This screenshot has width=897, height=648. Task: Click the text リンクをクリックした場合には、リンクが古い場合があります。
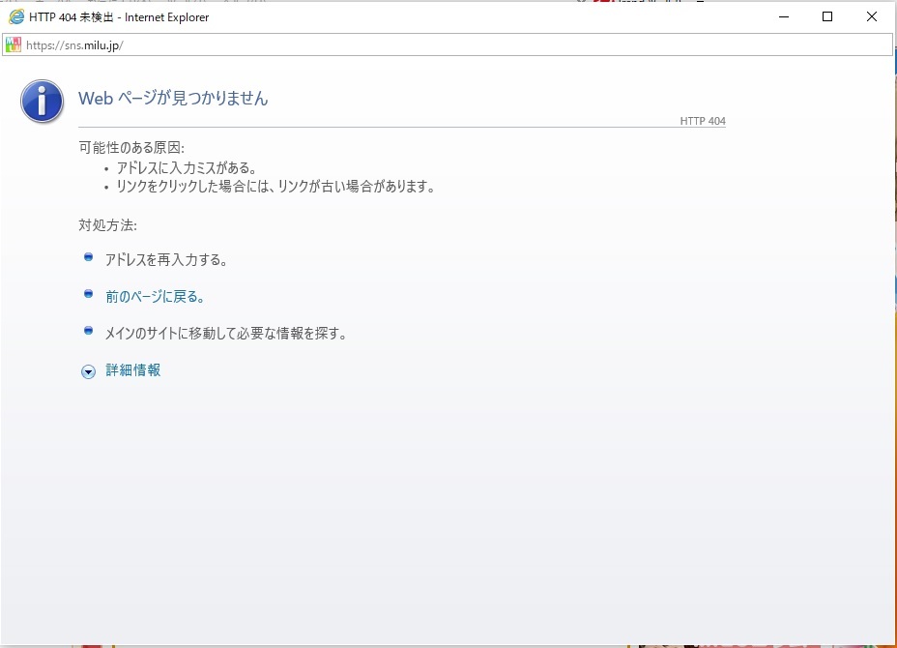click(x=275, y=186)
